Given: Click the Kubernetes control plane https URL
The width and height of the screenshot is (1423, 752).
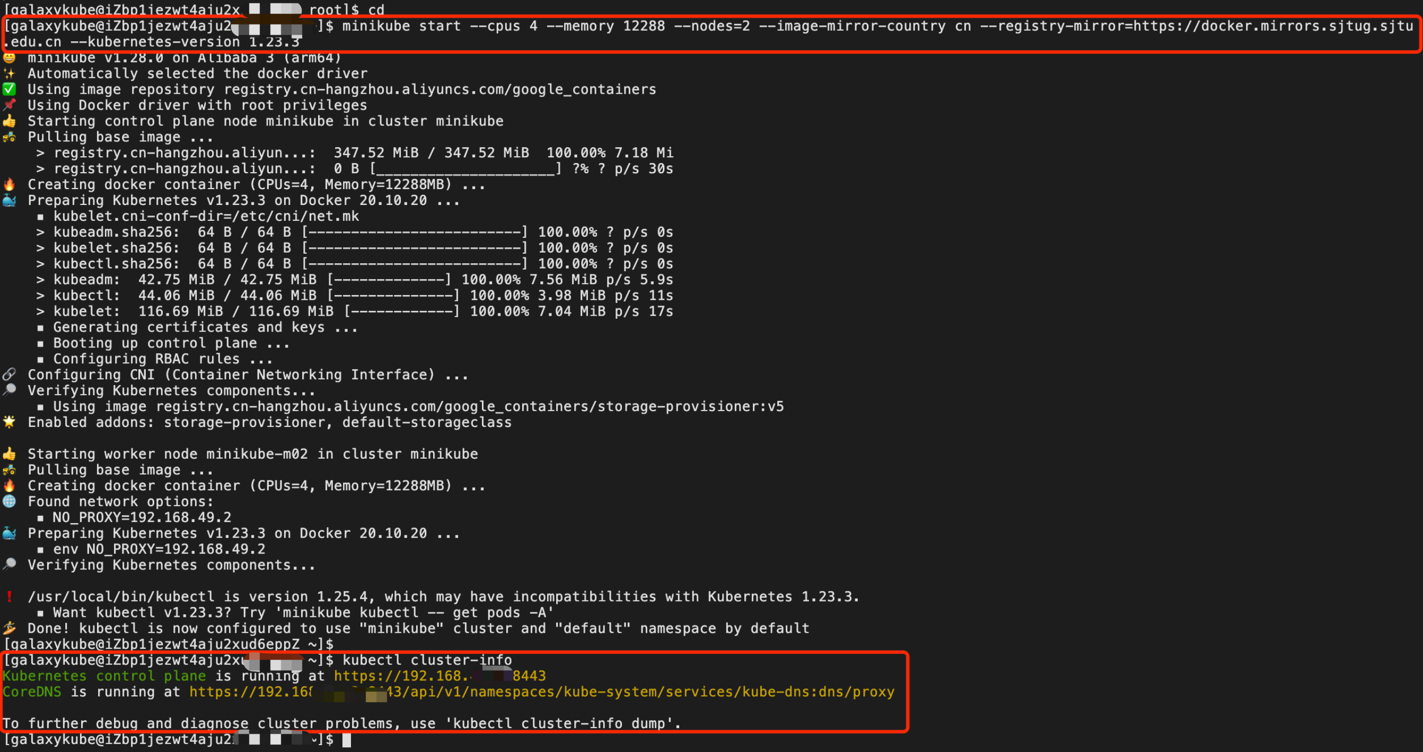Looking at the screenshot, I should [x=439, y=676].
